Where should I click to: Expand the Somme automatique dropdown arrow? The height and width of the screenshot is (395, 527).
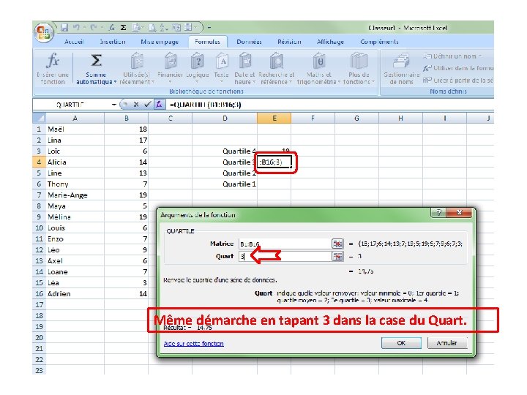pyautogui.click(x=116, y=82)
